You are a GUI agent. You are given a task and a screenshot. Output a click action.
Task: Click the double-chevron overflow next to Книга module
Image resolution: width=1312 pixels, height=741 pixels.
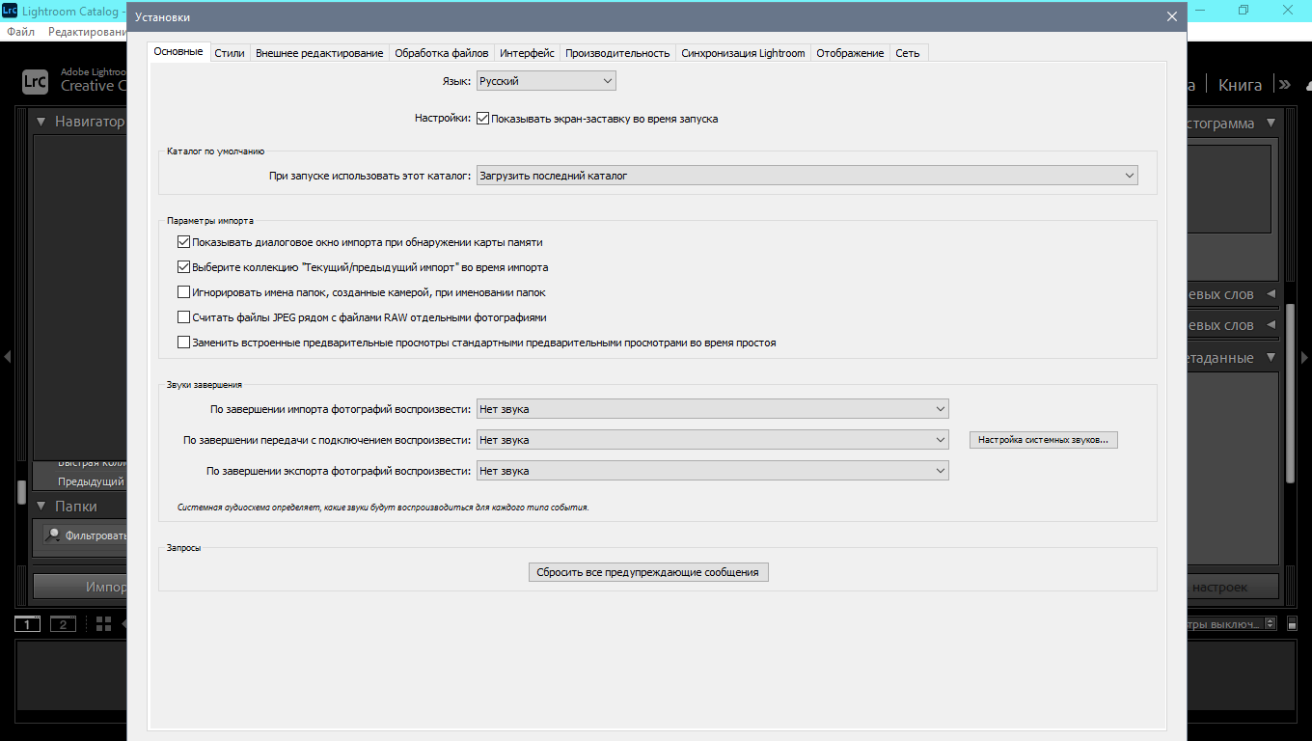[1284, 85]
